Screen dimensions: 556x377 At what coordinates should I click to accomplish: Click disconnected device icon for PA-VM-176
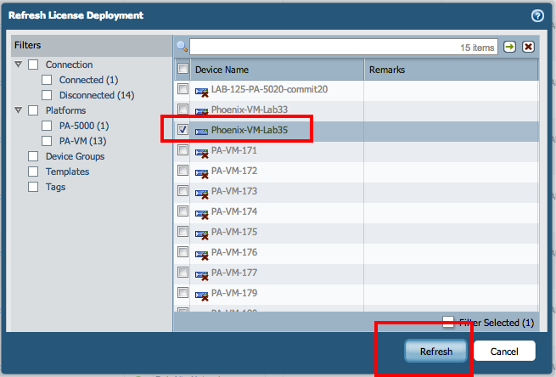(x=202, y=255)
